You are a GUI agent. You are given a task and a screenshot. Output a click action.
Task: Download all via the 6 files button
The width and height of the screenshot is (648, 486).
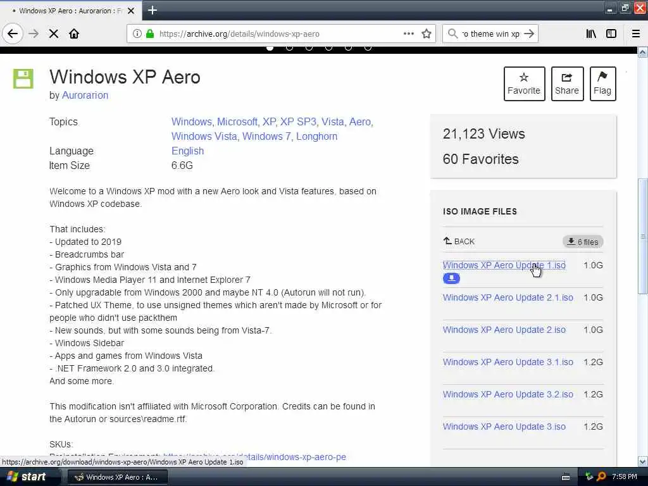(x=583, y=242)
